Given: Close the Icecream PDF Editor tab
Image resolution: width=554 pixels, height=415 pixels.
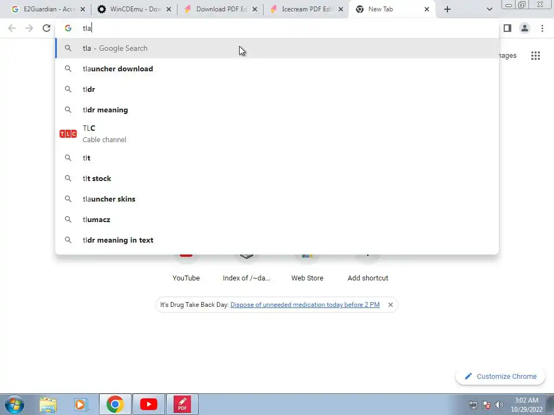Looking at the screenshot, I should point(341,9).
